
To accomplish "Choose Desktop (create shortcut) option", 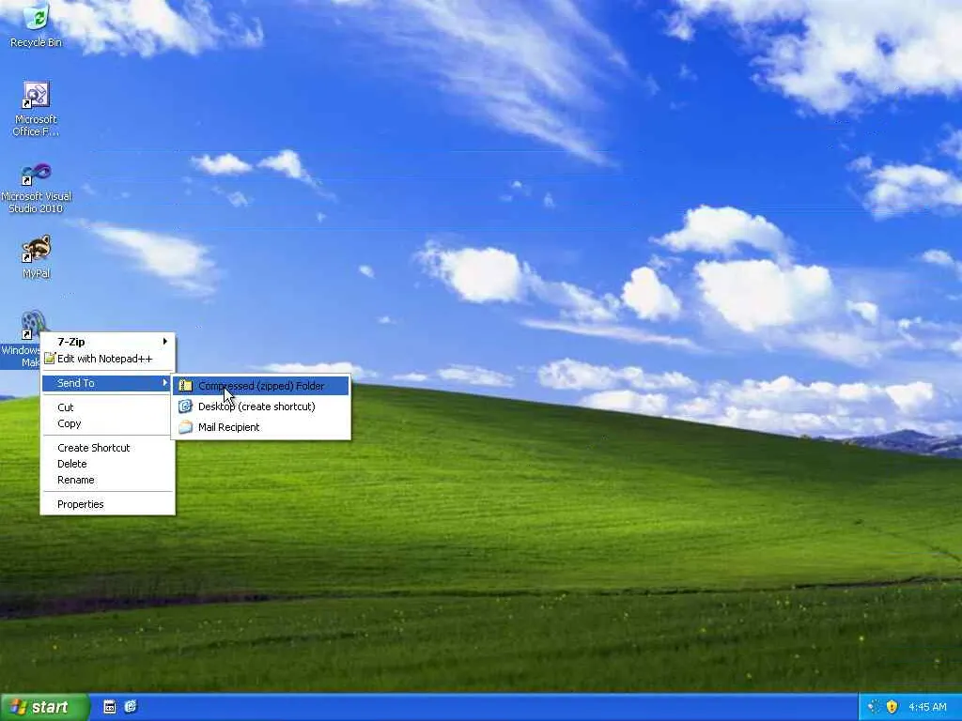I will (x=261, y=407).
